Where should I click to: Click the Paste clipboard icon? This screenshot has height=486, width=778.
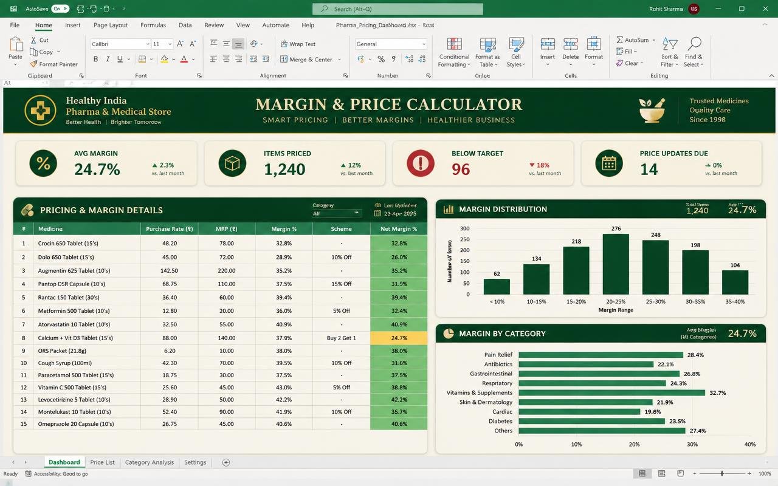[x=15, y=45]
